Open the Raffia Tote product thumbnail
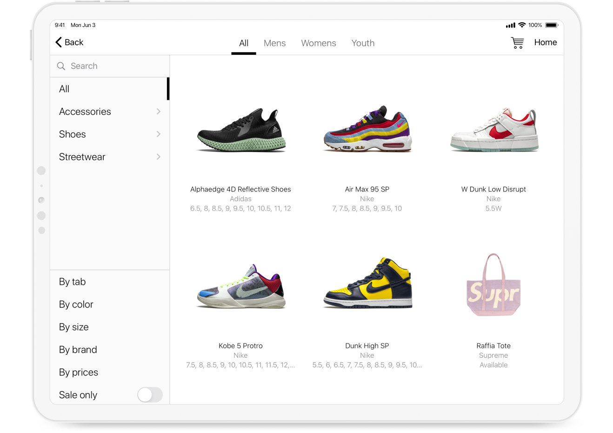 coord(493,285)
